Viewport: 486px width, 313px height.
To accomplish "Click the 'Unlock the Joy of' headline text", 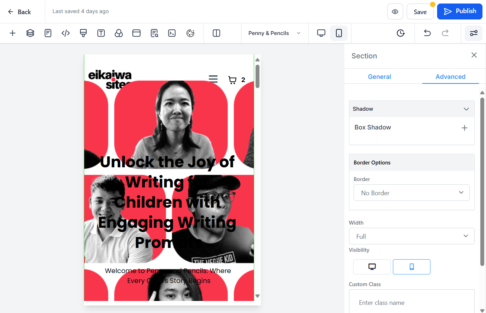I will (167, 162).
